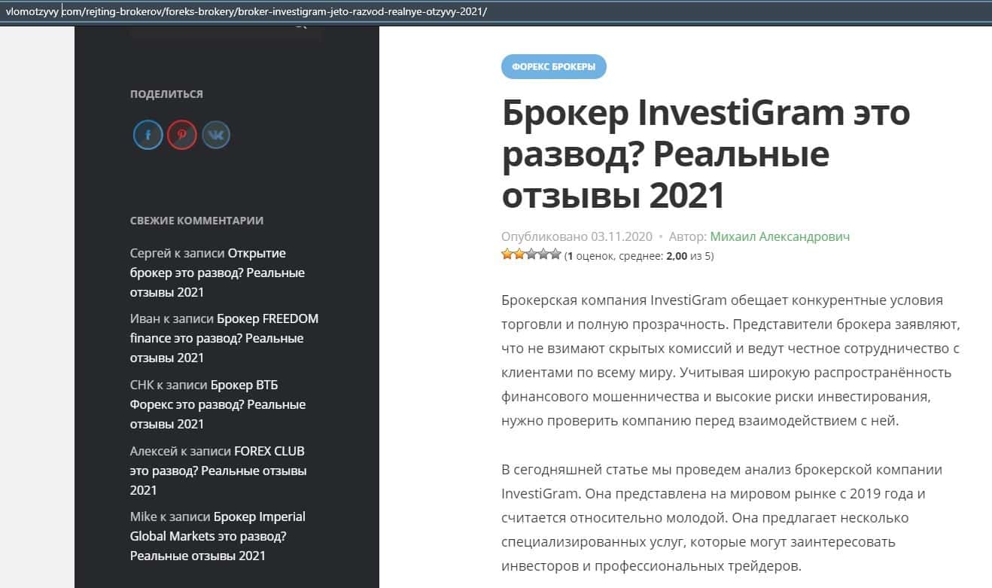Click commenter name Сергей in sidebar
This screenshot has height=588, width=992.
point(151,253)
